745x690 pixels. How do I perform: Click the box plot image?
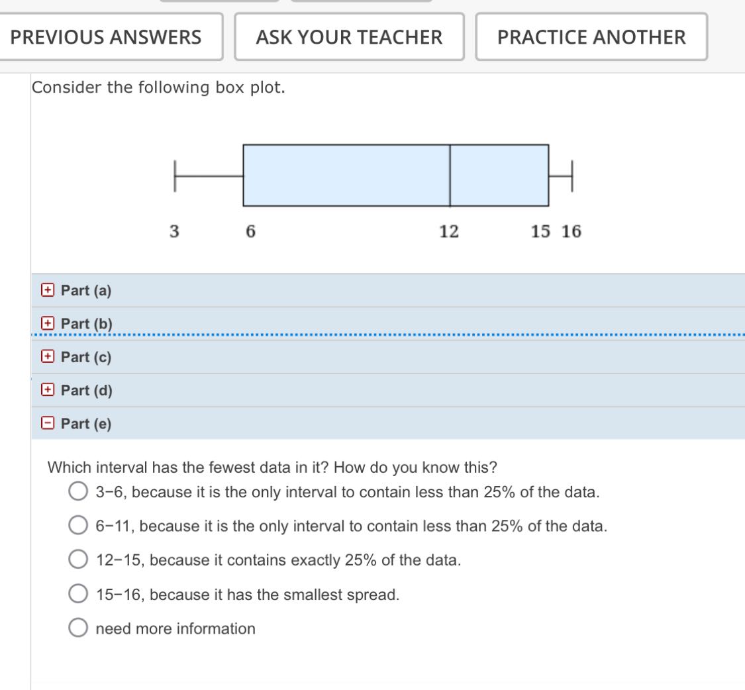point(371,175)
